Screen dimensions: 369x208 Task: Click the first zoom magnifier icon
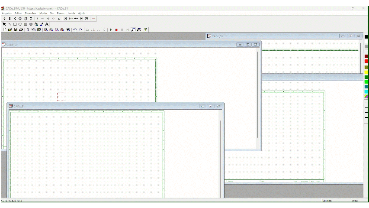pos(46,30)
